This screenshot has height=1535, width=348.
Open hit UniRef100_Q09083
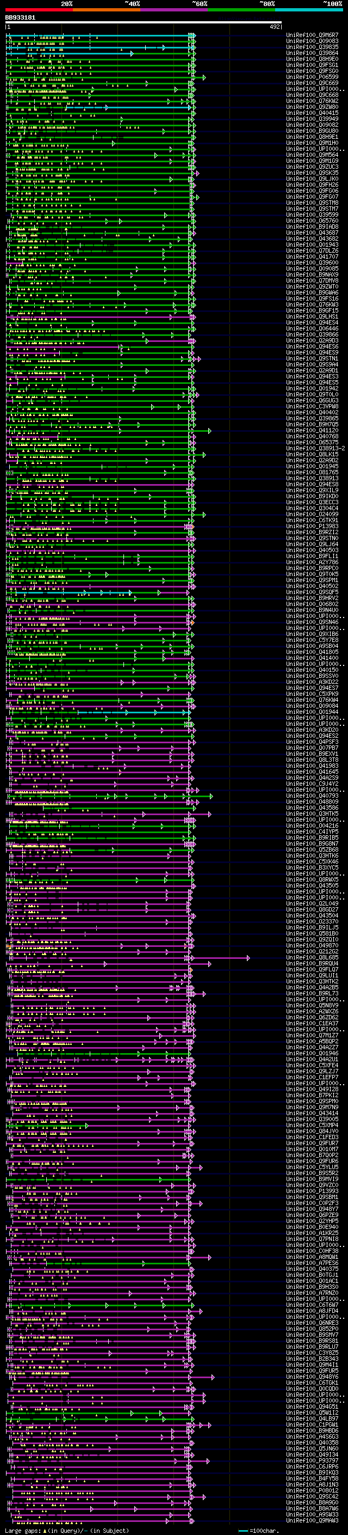[312, 41]
